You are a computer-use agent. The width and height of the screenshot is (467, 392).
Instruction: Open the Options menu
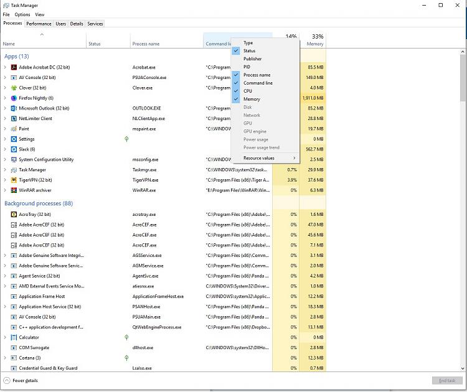click(x=22, y=14)
